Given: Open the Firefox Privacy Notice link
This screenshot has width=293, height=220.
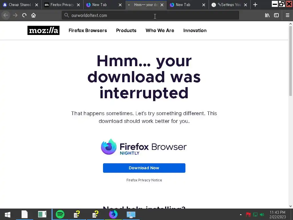Looking at the screenshot, I should point(144,180).
